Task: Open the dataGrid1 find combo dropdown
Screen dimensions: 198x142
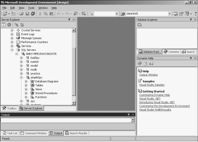Action: pos(170,14)
